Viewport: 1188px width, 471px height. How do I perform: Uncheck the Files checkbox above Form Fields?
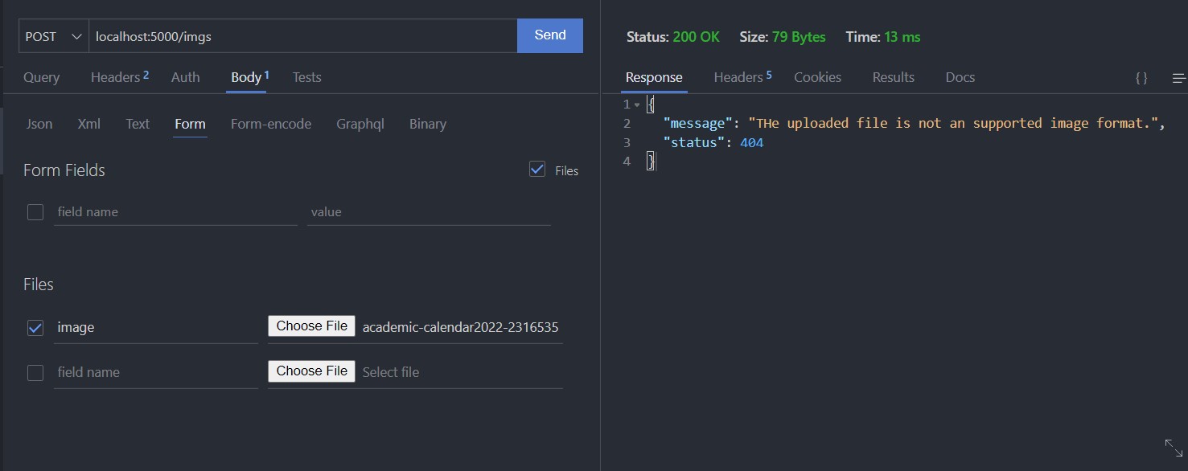tap(536, 169)
